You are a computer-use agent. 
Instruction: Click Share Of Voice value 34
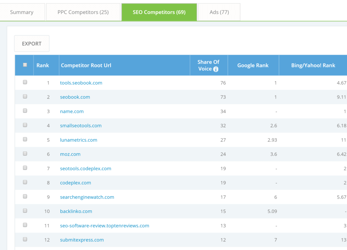pyautogui.click(x=223, y=111)
